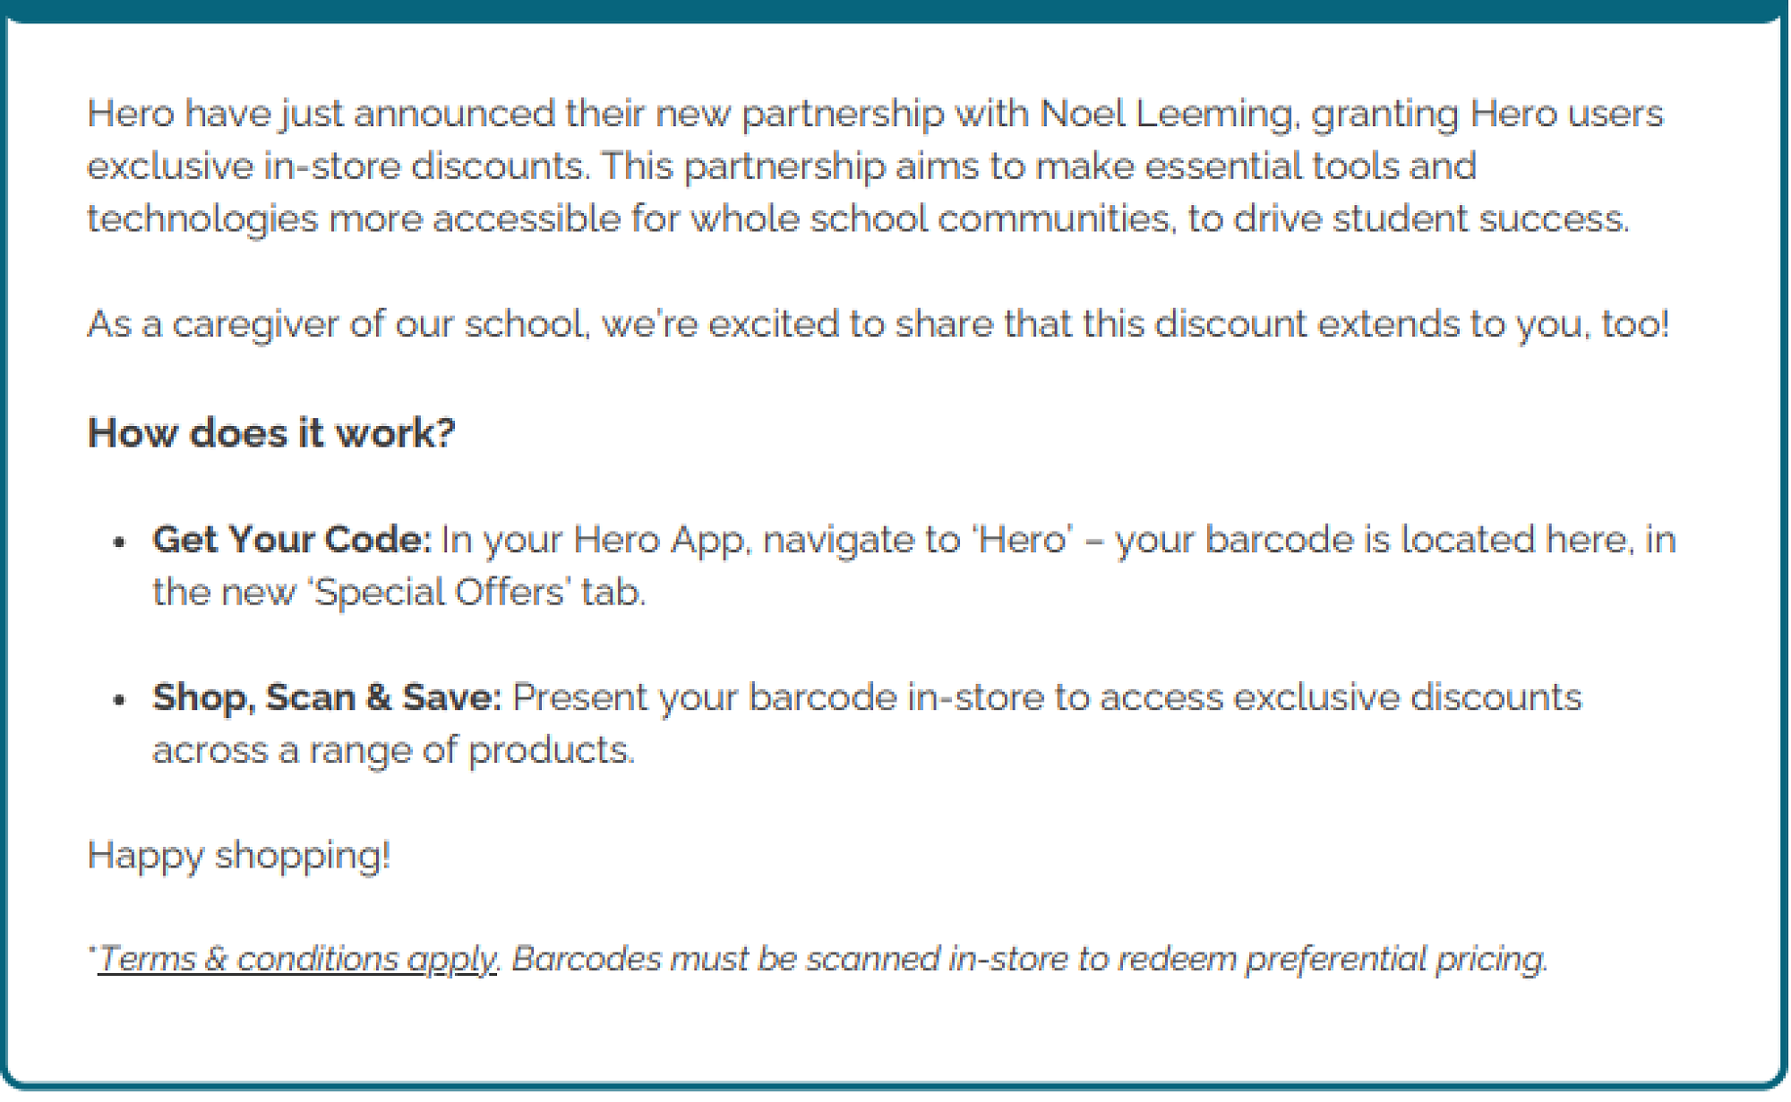Click the words 'range of products'
This screenshot has height=1102, width=1791.
(x=471, y=750)
